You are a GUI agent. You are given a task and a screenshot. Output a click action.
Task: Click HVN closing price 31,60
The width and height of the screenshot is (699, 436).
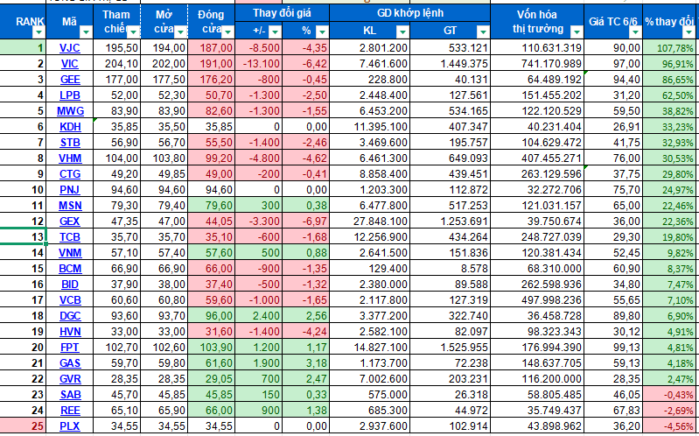coord(212,332)
